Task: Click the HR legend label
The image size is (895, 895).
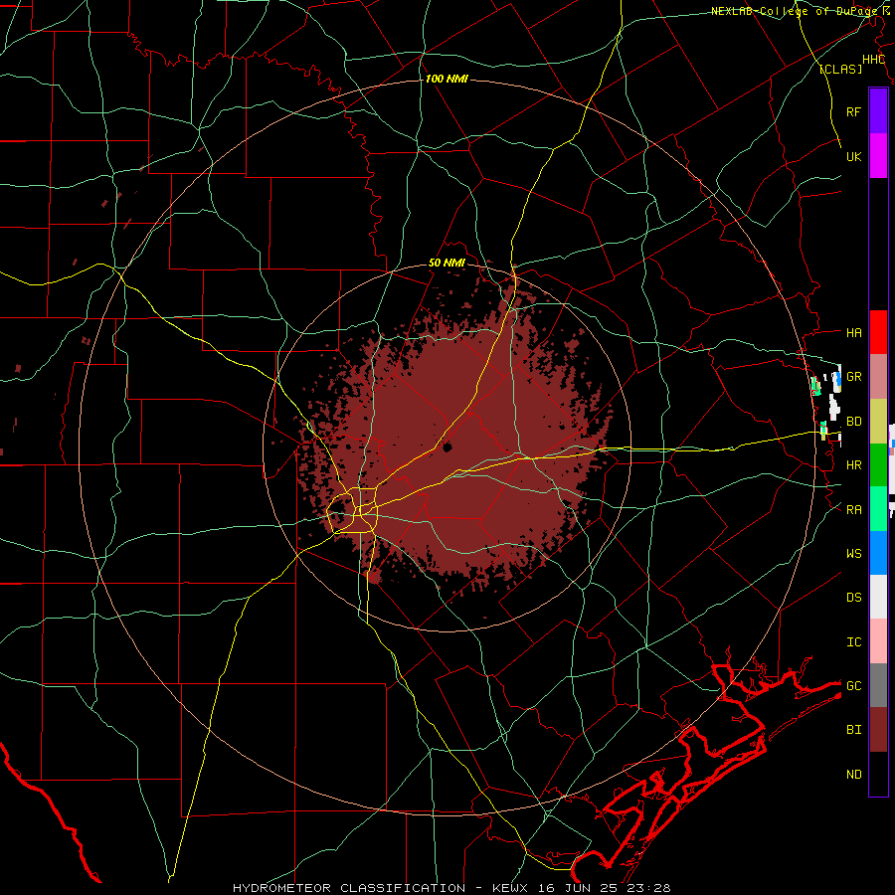Action: tap(853, 465)
